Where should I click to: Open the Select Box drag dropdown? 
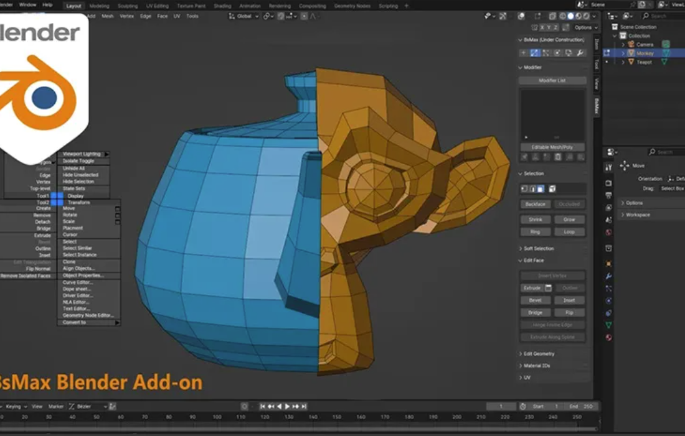tap(672, 188)
